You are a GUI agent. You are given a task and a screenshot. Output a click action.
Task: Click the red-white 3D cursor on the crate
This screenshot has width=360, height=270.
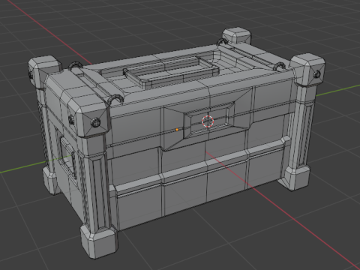coord(208,121)
